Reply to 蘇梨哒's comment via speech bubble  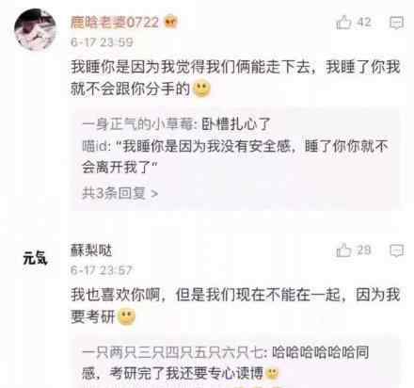coord(396,251)
